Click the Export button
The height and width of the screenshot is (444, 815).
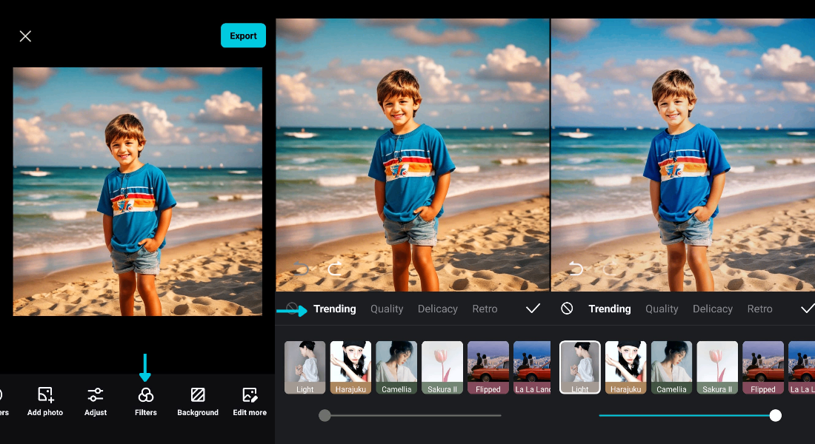pyautogui.click(x=243, y=36)
